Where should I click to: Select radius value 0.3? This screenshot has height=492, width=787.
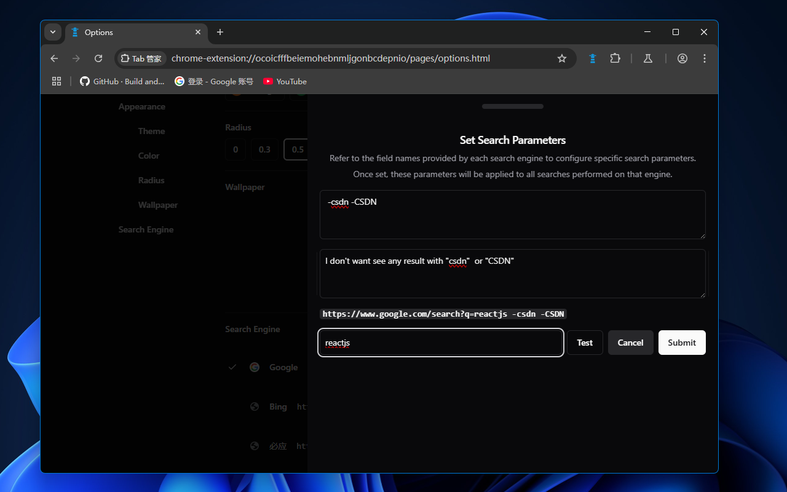264,149
